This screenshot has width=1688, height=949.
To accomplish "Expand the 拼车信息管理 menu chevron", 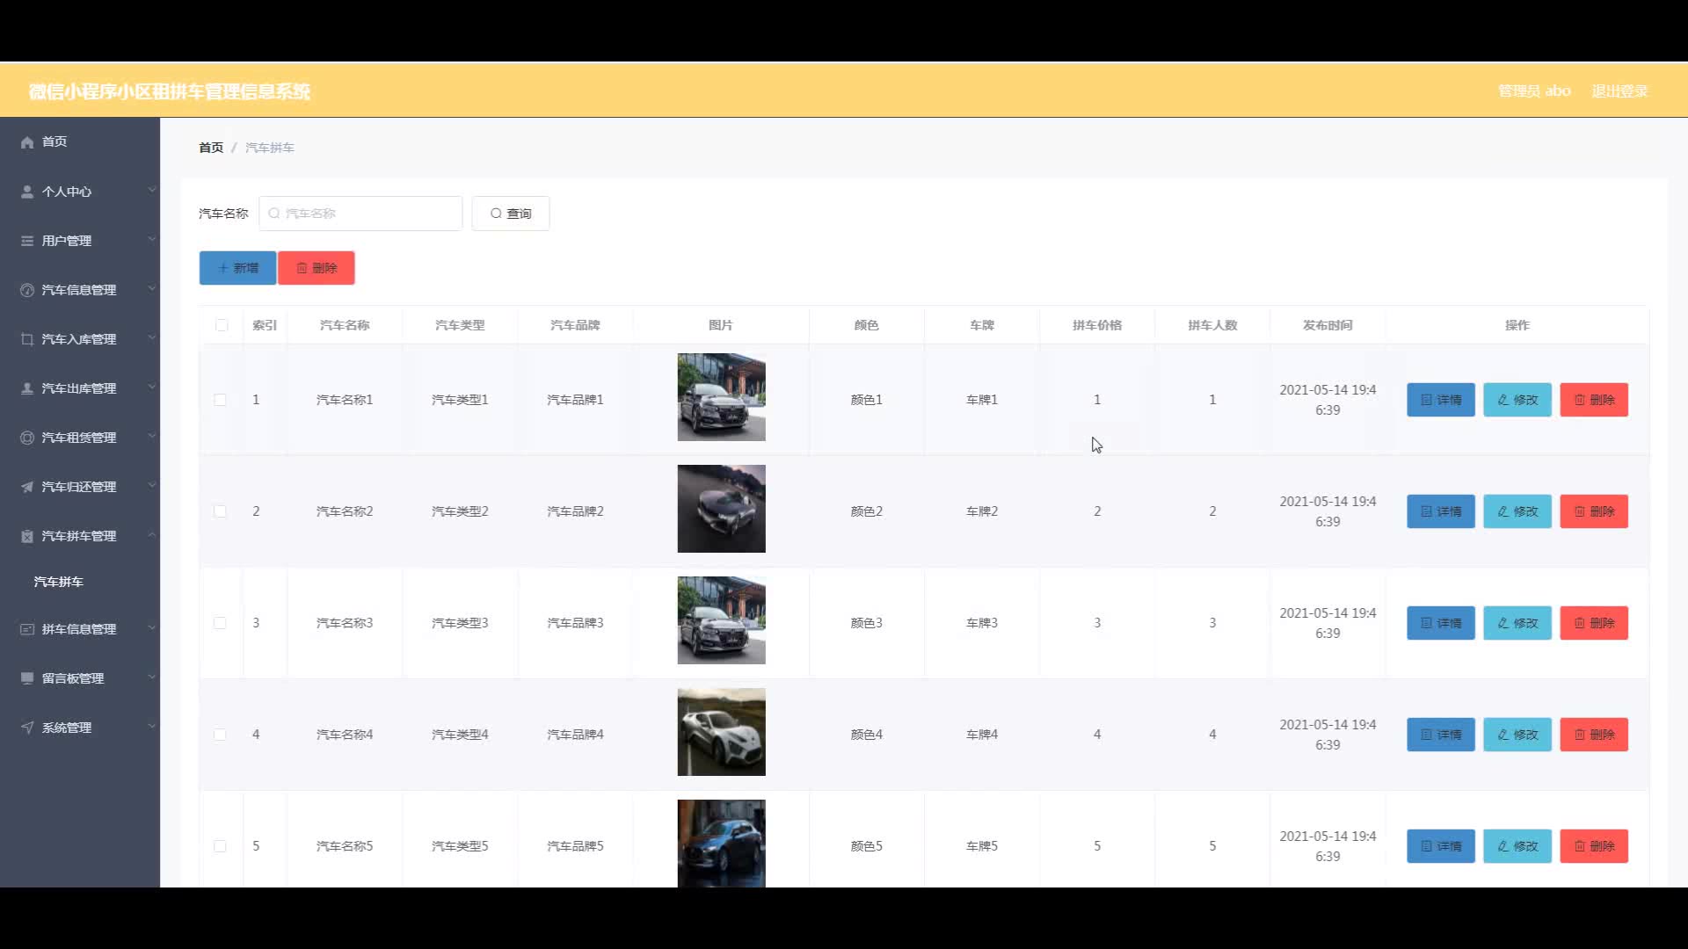I will tap(151, 627).
